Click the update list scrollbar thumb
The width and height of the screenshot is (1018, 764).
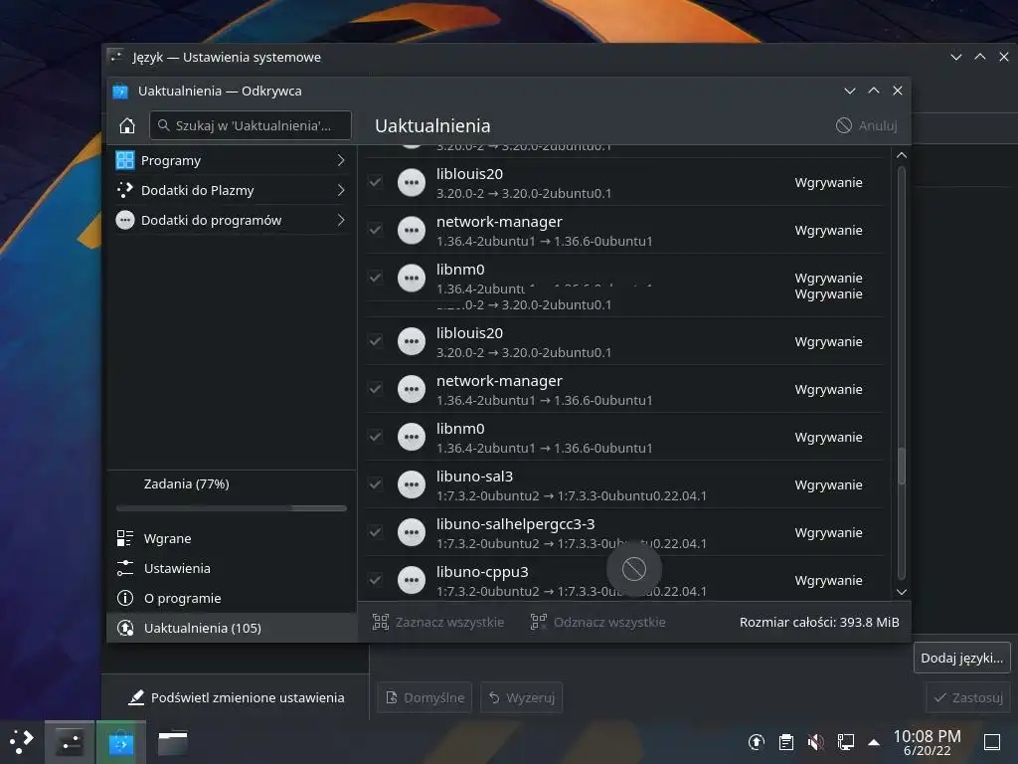(x=901, y=466)
